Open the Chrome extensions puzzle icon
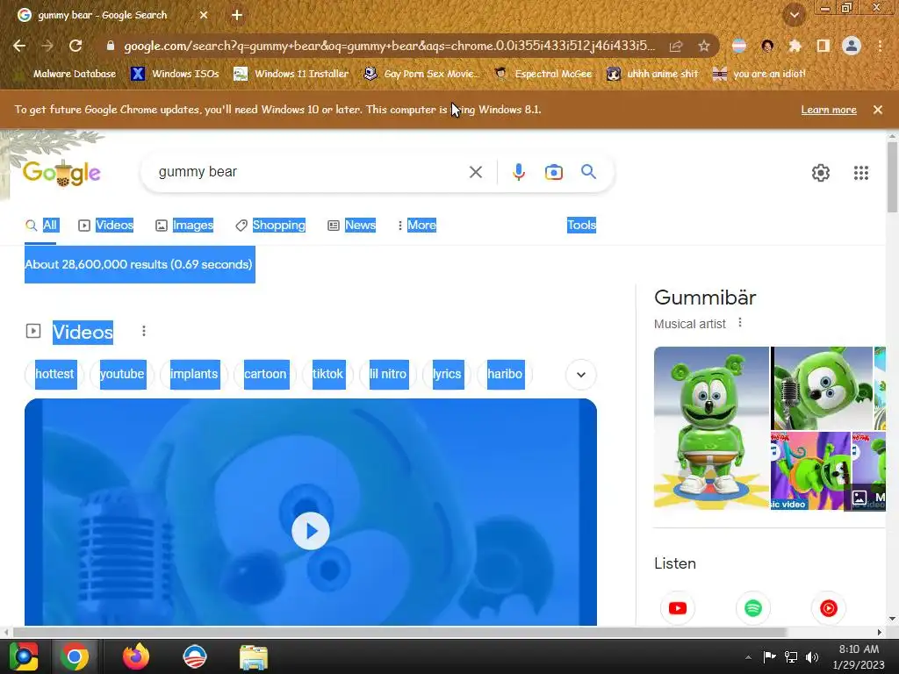This screenshot has height=674, width=899. coord(795,46)
